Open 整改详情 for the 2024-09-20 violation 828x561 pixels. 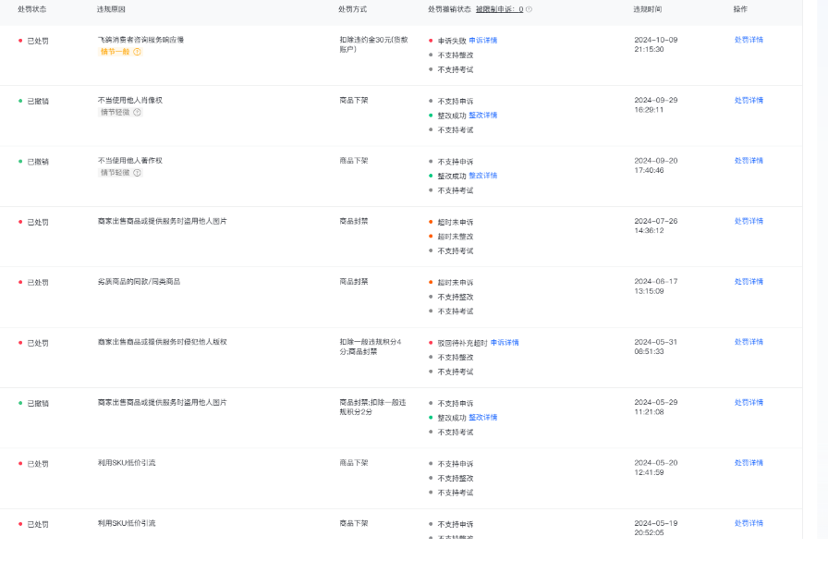pyautogui.click(x=482, y=176)
